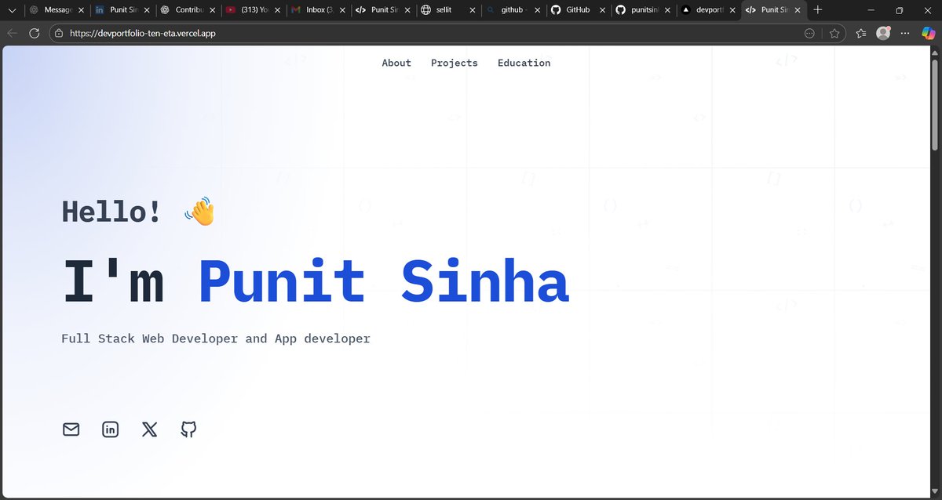Open the browser profile avatar
Screen dimensions: 942x500
click(884, 33)
